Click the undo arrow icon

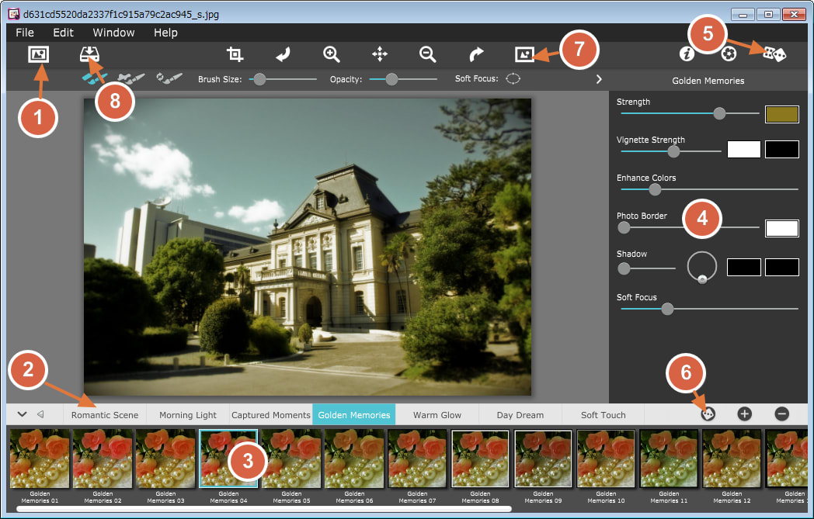284,54
